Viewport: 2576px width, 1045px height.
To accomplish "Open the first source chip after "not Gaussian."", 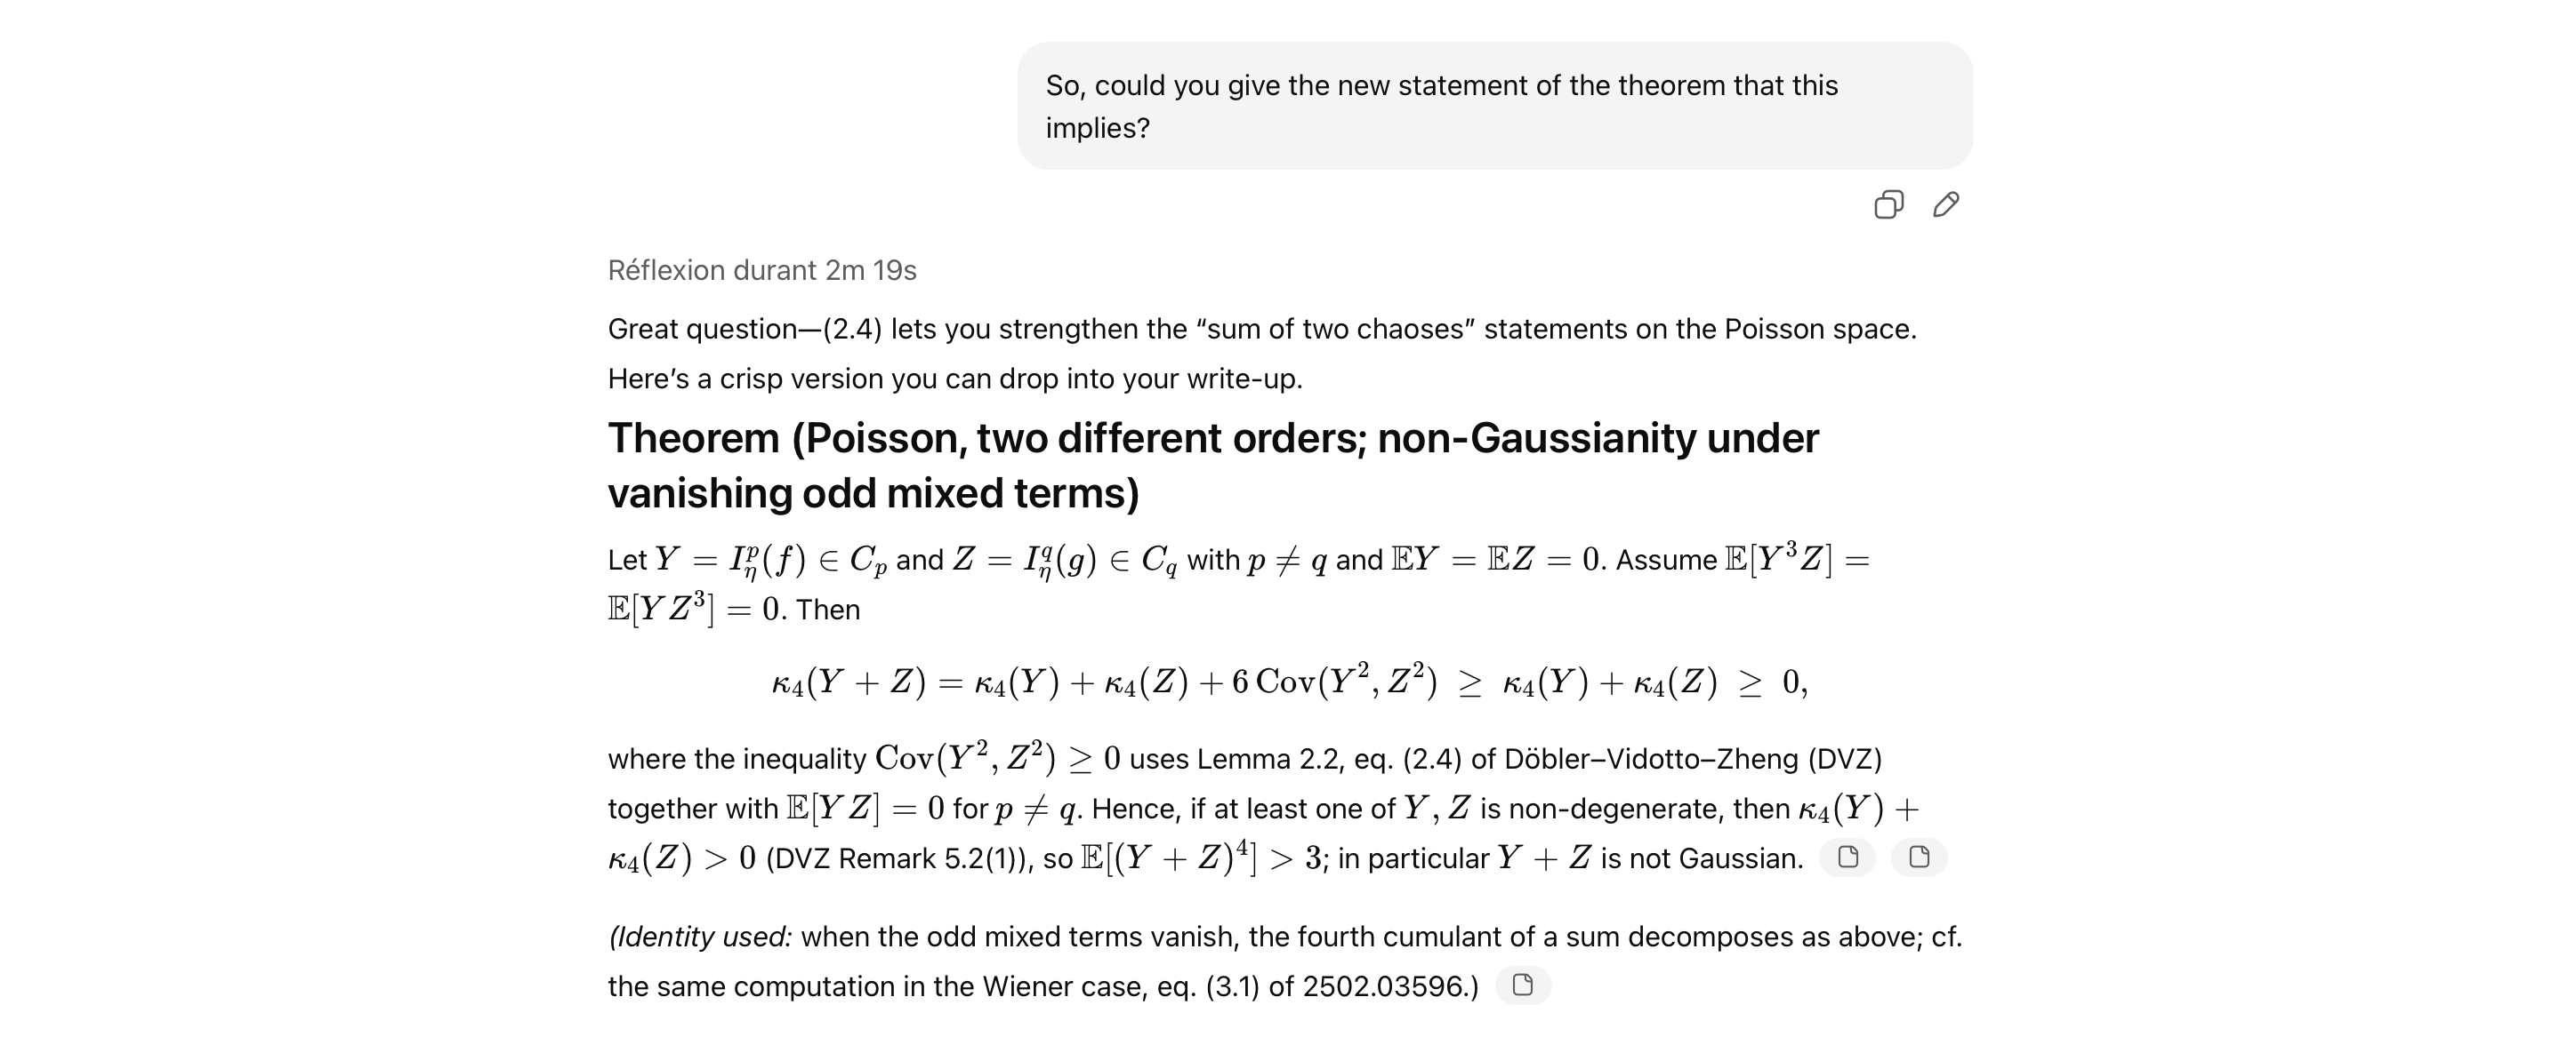I will (x=1847, y=858).
